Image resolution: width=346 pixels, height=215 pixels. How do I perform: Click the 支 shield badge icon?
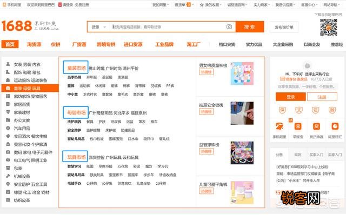(x=299, y=110)
